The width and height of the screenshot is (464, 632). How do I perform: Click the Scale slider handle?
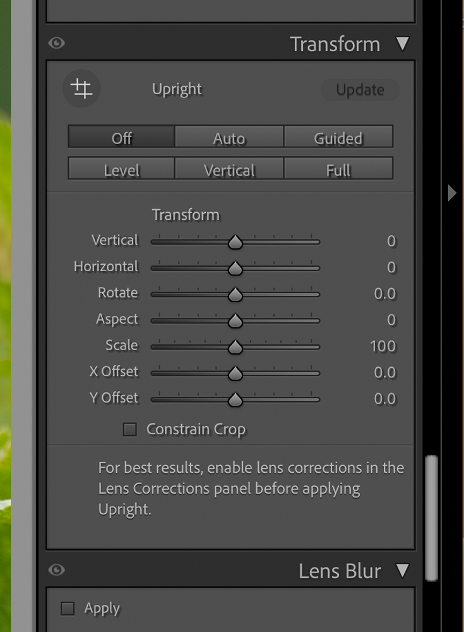pyautogui.click(x=235, y=347)
